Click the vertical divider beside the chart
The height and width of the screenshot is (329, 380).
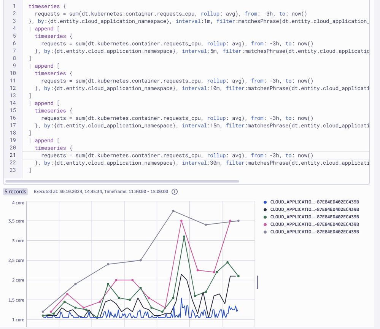point(258,282)
